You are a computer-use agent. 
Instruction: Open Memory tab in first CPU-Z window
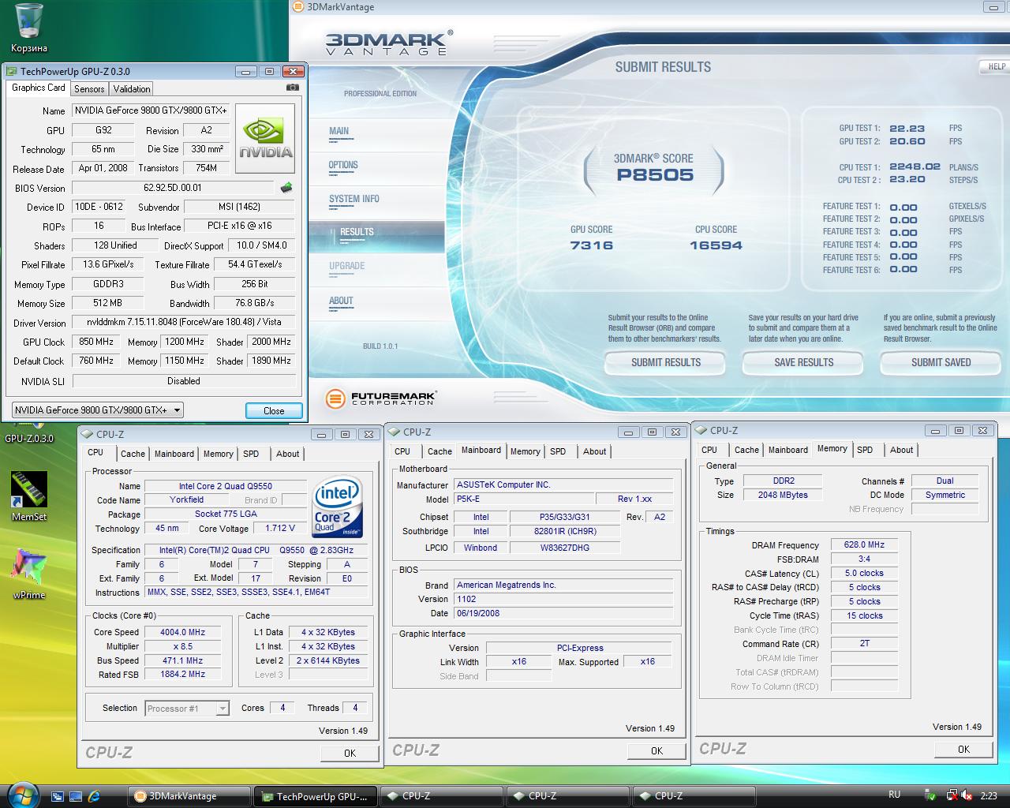coord(219,454)
